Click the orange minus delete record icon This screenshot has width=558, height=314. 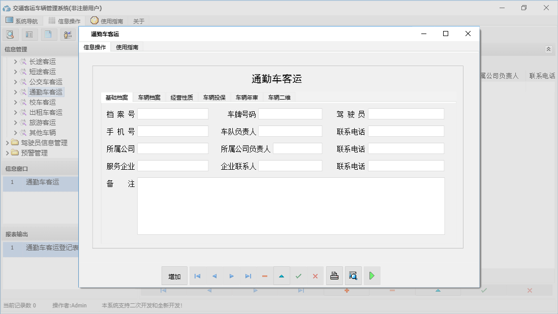tap(265, 276)
